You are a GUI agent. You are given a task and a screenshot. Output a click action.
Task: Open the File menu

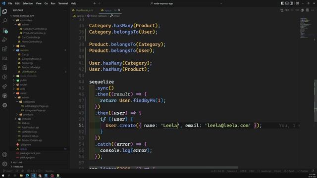pos(10,3)
